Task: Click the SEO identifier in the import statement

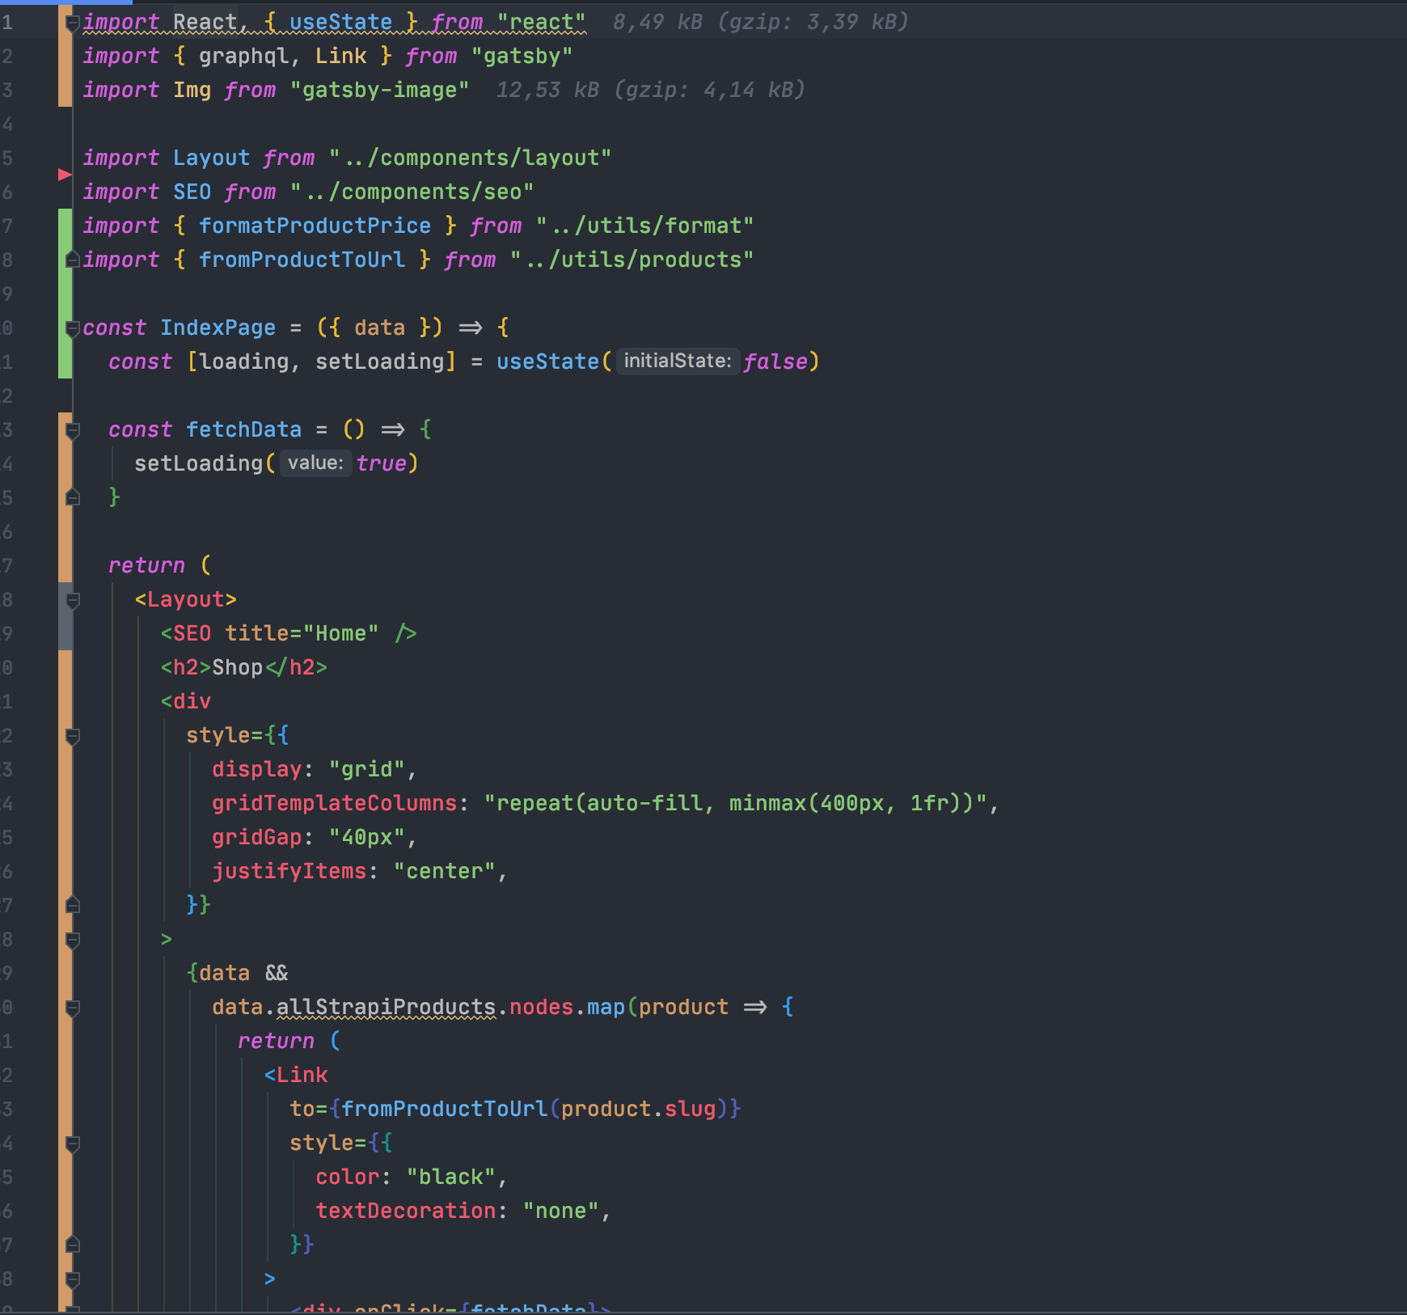Action: [x=192, y=192]
